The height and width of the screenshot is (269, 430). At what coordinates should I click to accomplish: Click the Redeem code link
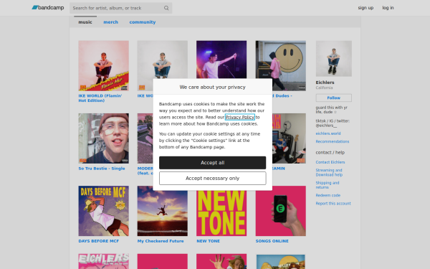(x=328, y=195)
